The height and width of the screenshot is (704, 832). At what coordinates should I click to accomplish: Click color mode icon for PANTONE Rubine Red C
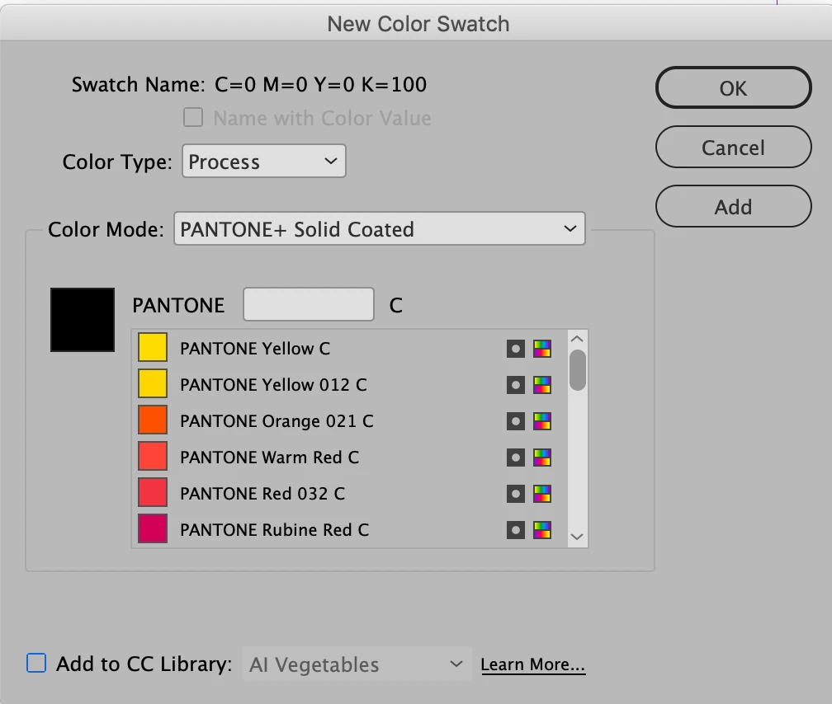pyautogui.click(x=542, y=529)
